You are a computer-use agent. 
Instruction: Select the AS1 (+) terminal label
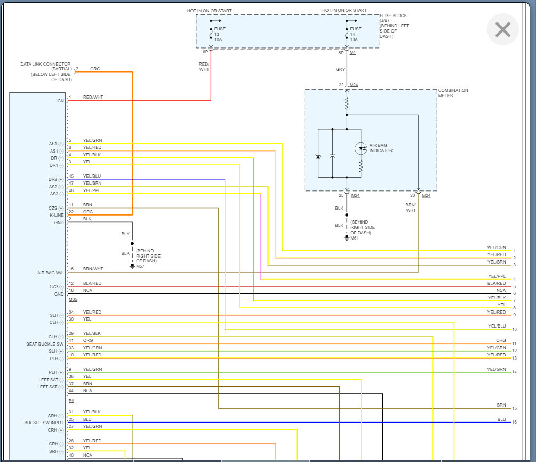(56, 144)
